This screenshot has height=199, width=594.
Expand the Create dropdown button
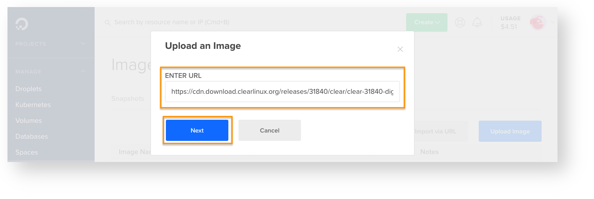[427, 22]
